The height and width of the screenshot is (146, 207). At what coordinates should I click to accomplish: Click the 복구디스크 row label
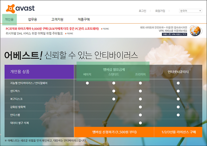tap(16, 99)
